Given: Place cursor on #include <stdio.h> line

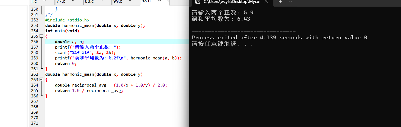Looking at the screenshot, I should pyautogui.click(x=67, y=20).
